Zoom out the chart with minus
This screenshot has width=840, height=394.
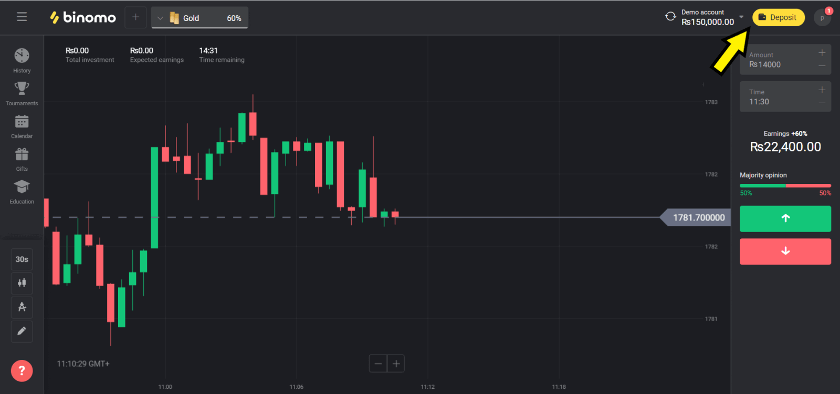point(378,364)
